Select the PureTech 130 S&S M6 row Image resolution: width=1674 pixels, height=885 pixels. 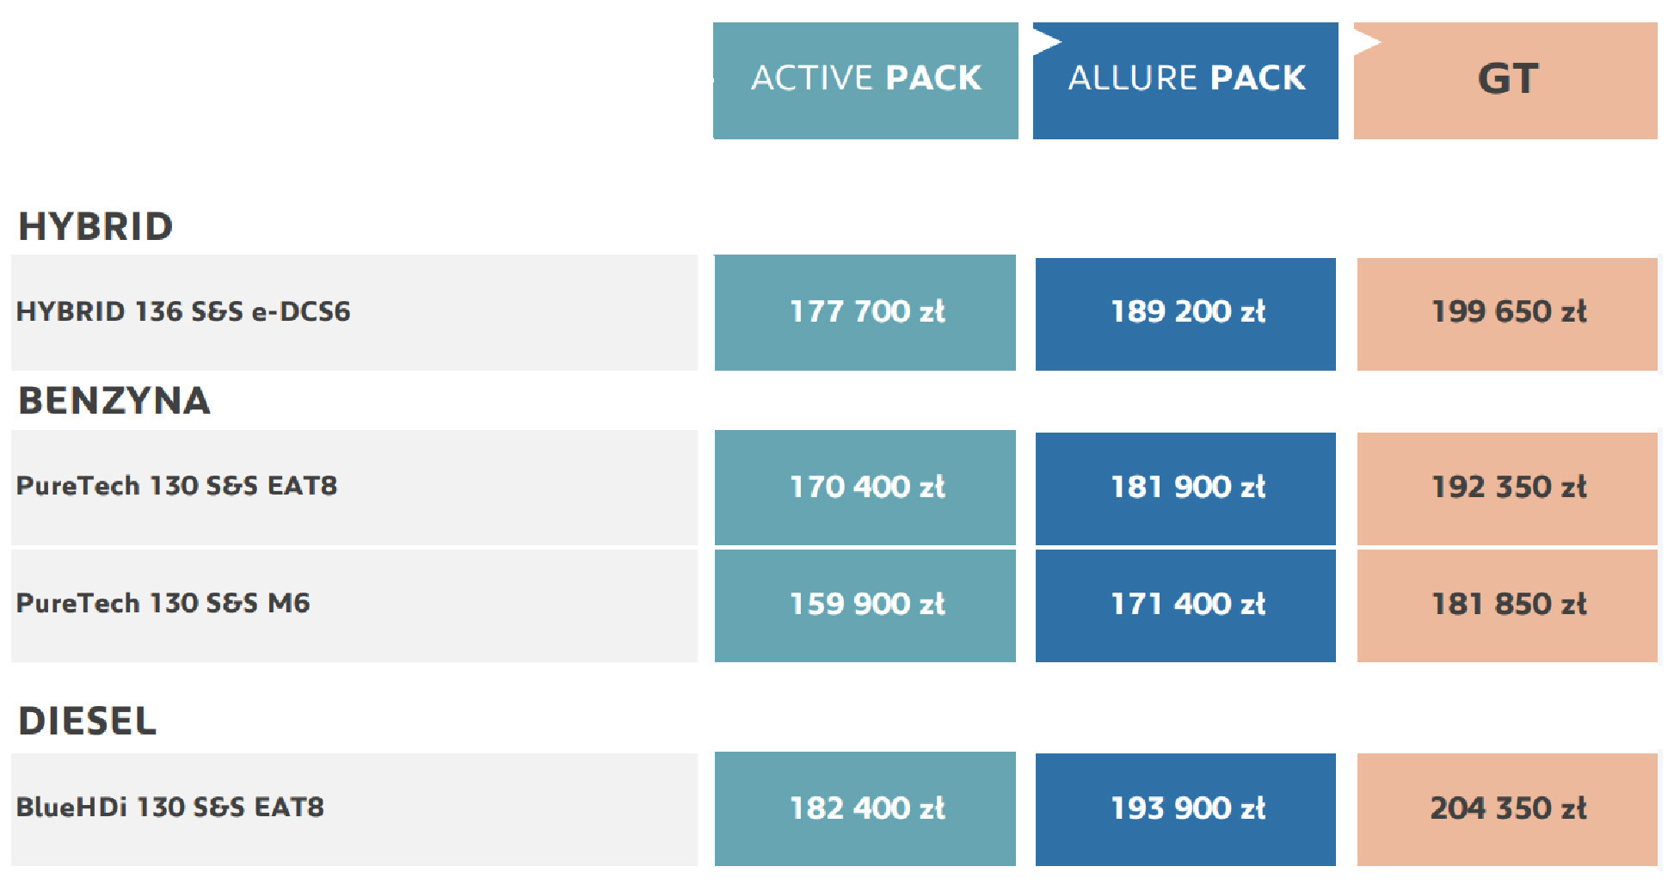(163, 603)
